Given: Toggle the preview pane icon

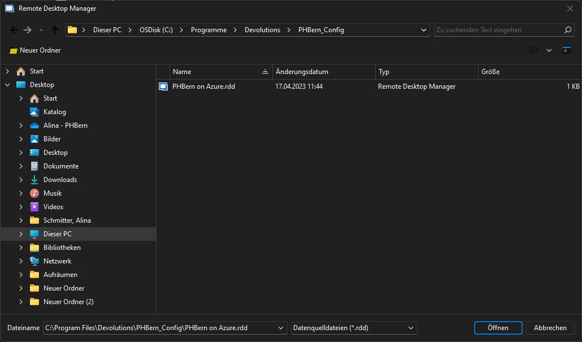Looking at the screenshot, I should (566, 50).
